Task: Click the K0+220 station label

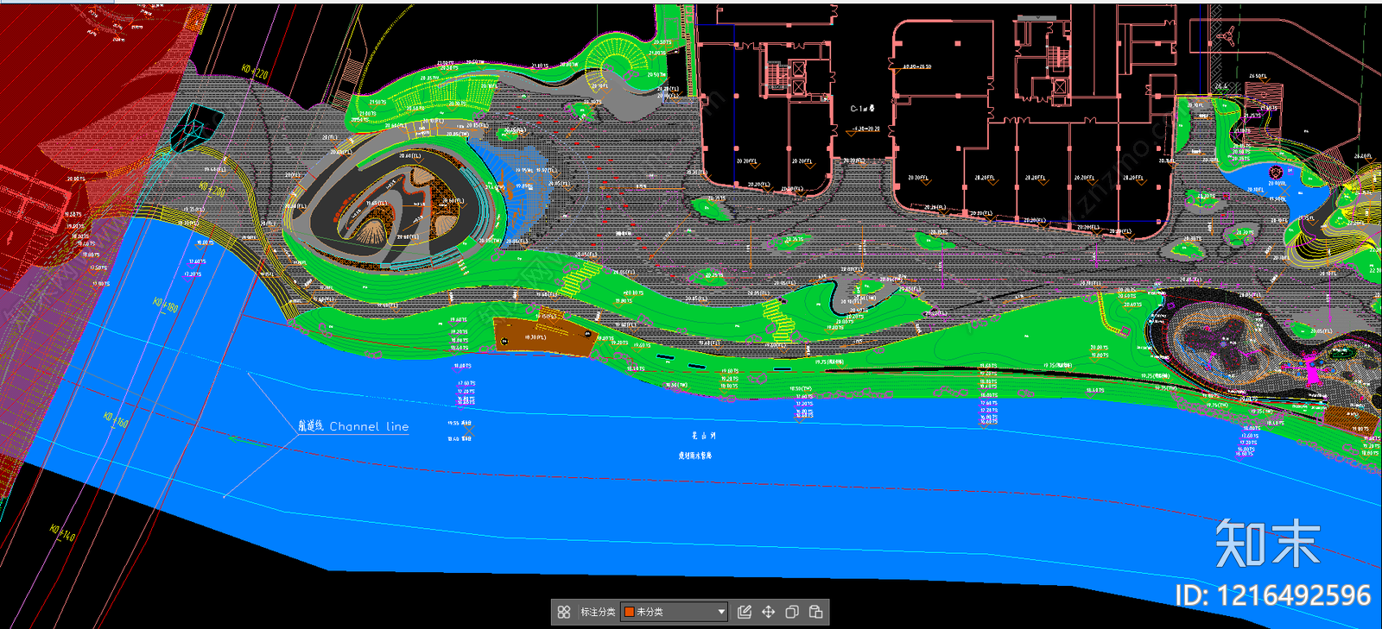Action: point(255,72)
